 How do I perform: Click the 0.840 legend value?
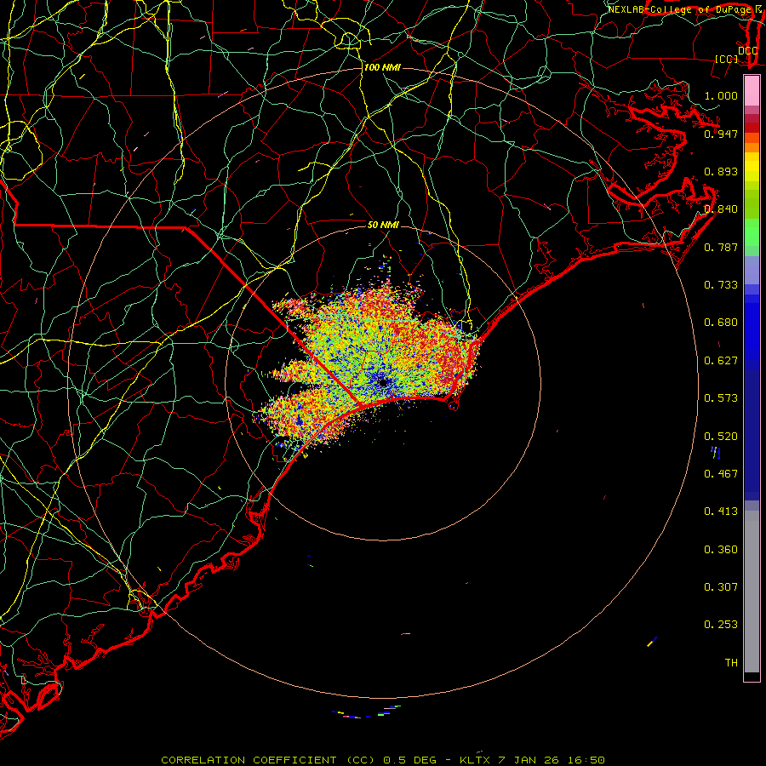click(x=721, y=209)
